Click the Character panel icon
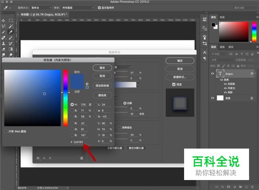Screen dimensions: 259x190 point(205,52)
